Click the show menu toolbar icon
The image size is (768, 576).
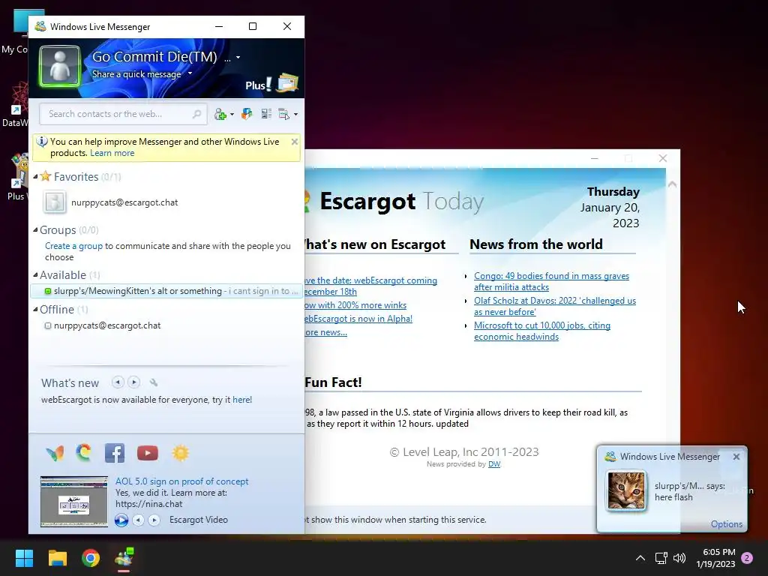point(284,114)
